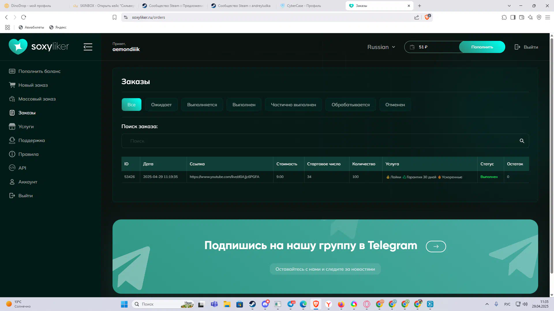Click the search magnifier icon
This screenshot has width=554, height=311.
click(522, 141)
